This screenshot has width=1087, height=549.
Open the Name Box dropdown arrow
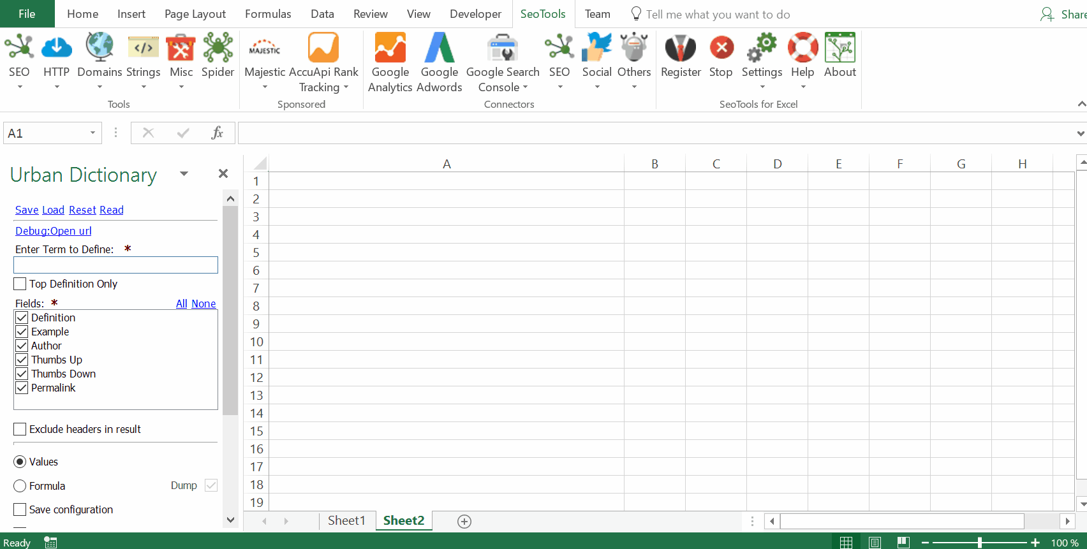coord(92,133)
